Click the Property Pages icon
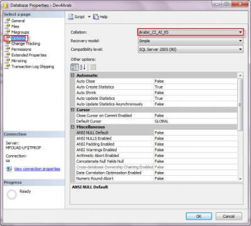 click(93, 67)
